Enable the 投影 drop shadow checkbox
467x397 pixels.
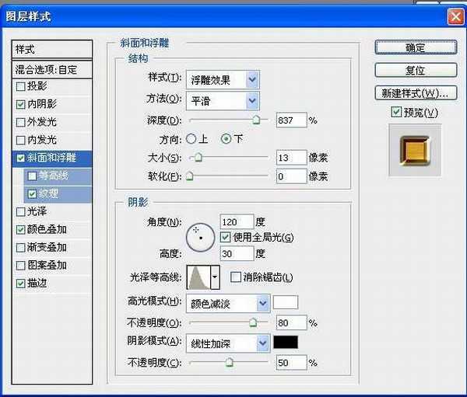[x=20, y=86]
